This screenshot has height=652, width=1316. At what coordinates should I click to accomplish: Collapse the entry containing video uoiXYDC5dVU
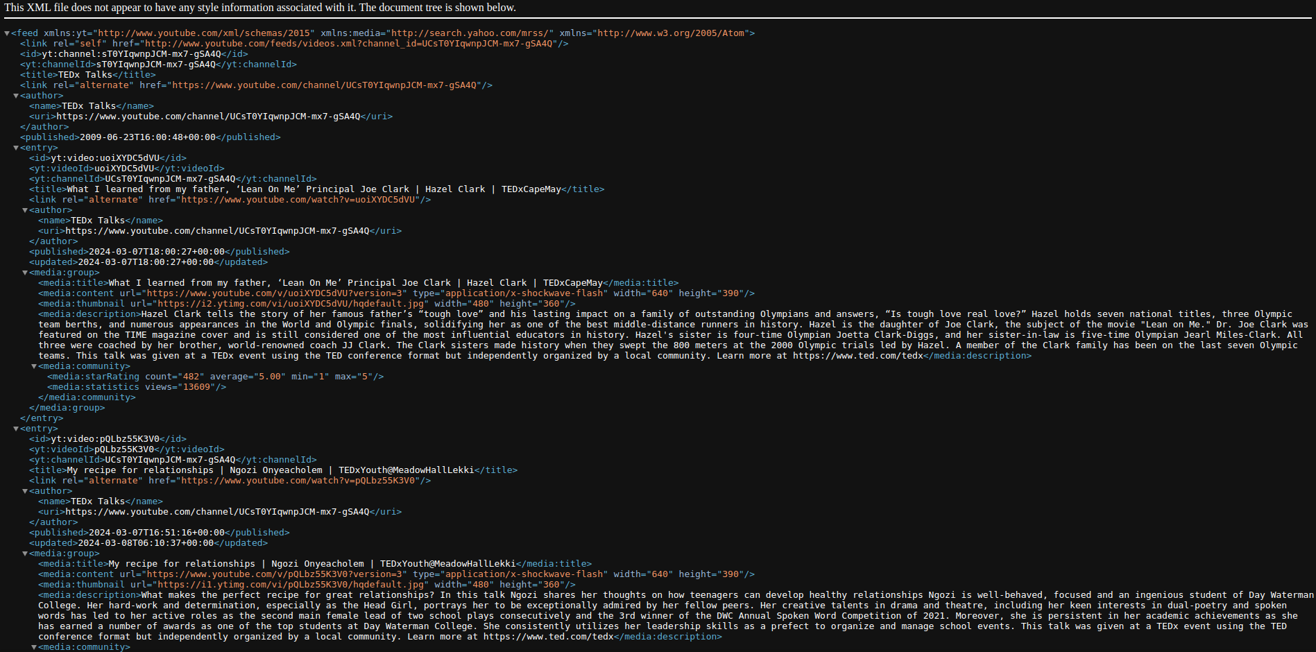[x=16, y=148]
